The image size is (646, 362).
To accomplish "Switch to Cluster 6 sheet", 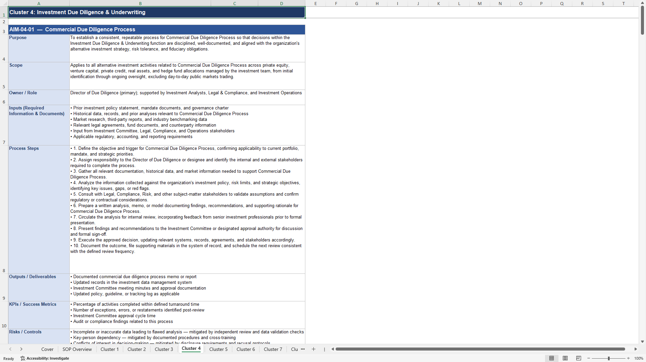I will [x=246, y=349].
